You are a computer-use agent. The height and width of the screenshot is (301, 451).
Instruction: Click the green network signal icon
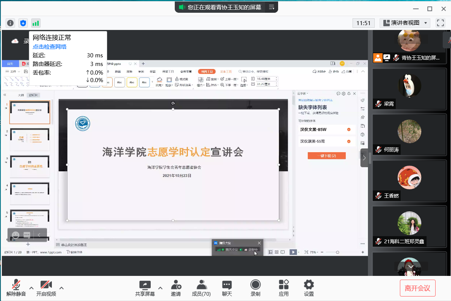pos(36,23)
